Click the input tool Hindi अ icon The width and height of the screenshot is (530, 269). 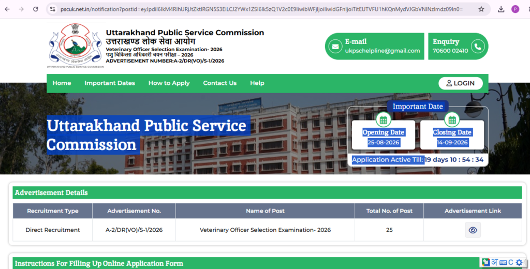(494, 262)
